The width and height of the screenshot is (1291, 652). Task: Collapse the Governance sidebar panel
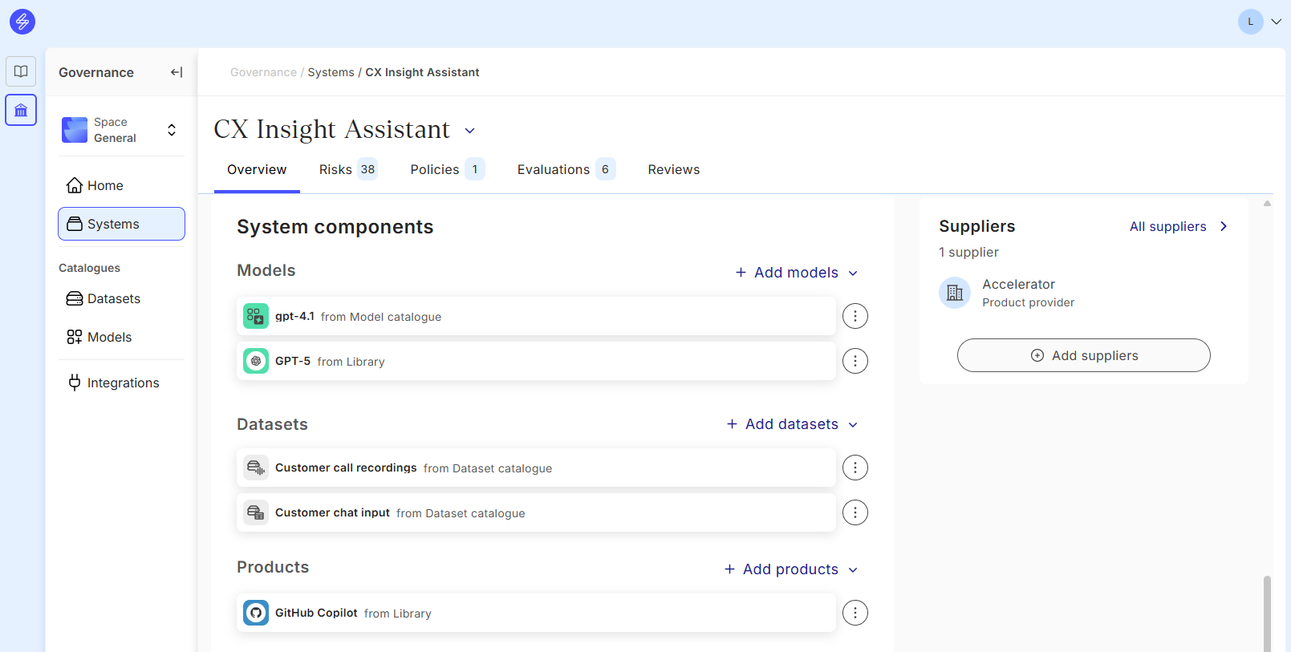(x=177, y=72)
